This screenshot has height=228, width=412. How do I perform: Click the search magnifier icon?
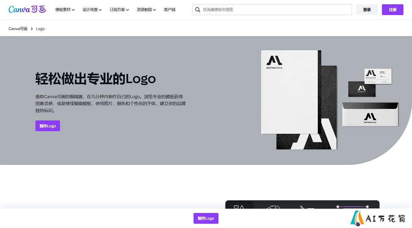pos(197,10)
